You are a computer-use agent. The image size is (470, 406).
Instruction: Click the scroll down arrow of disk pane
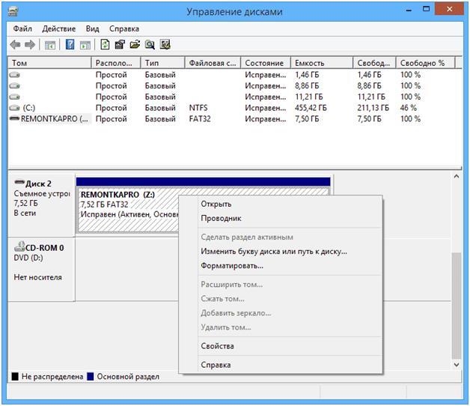[x=457, y=365]
